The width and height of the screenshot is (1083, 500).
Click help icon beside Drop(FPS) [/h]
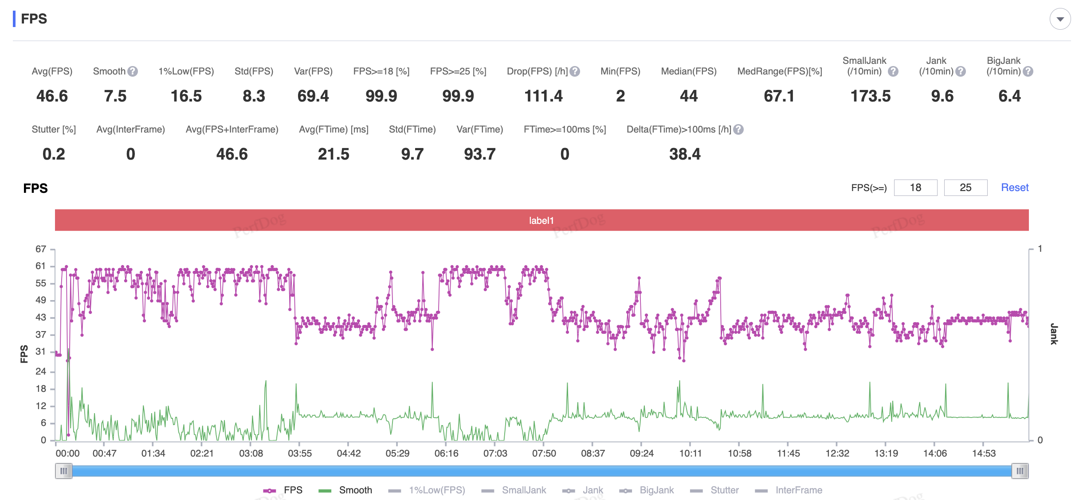point(575,71)
